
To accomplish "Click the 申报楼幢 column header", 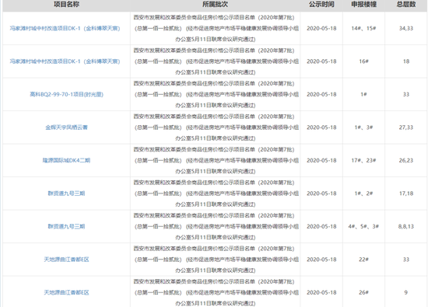I will (x=363, y=5).
